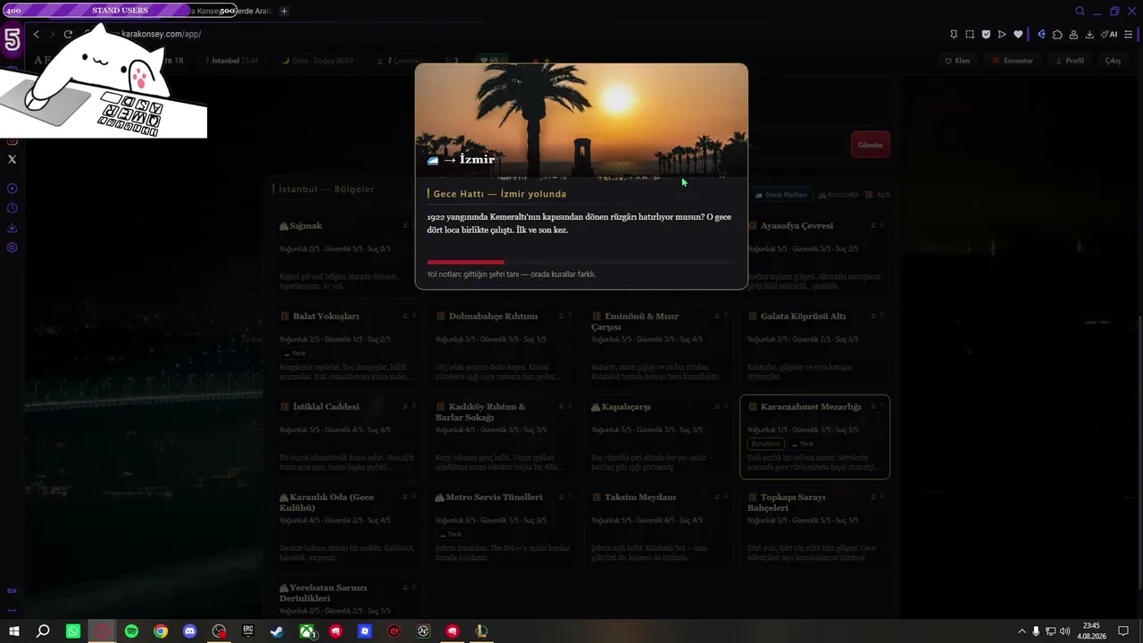Click the address bar URL karakonsey.com/app/

coord(161,34)
